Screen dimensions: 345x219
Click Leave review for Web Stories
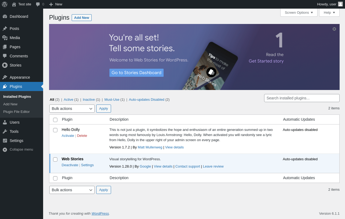coord(213,166)
